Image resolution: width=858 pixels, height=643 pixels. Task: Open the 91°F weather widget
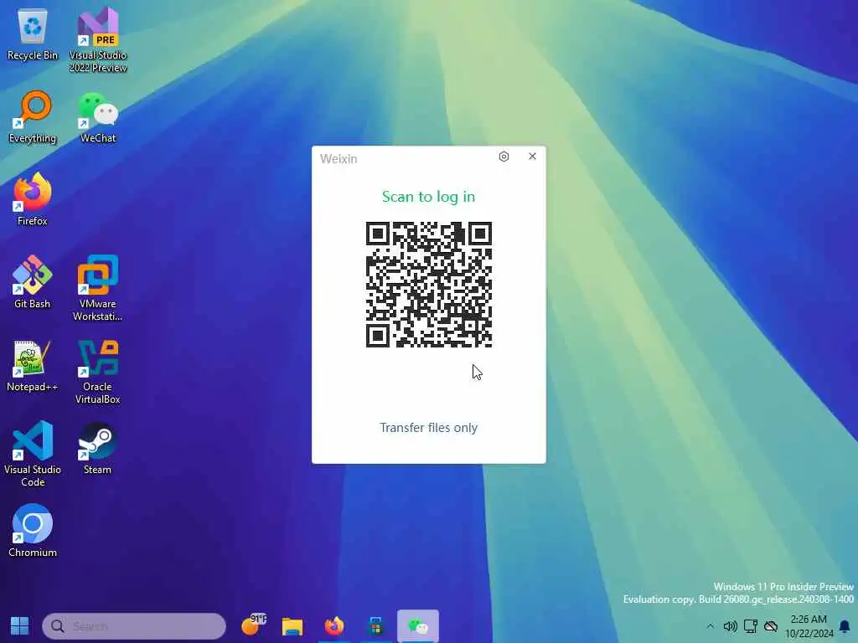(253, 625)
